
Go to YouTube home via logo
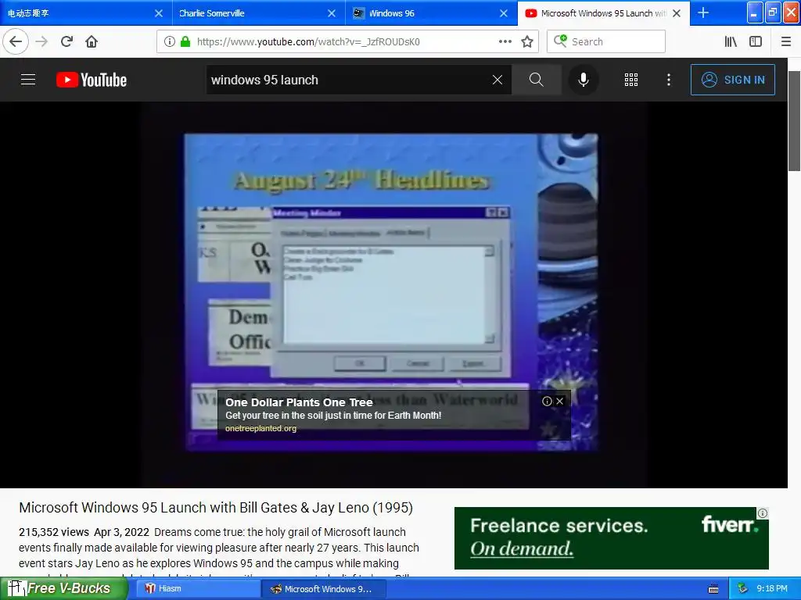tap(92, 80)
